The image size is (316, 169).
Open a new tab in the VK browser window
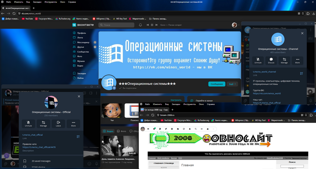[x=34, y=8]
